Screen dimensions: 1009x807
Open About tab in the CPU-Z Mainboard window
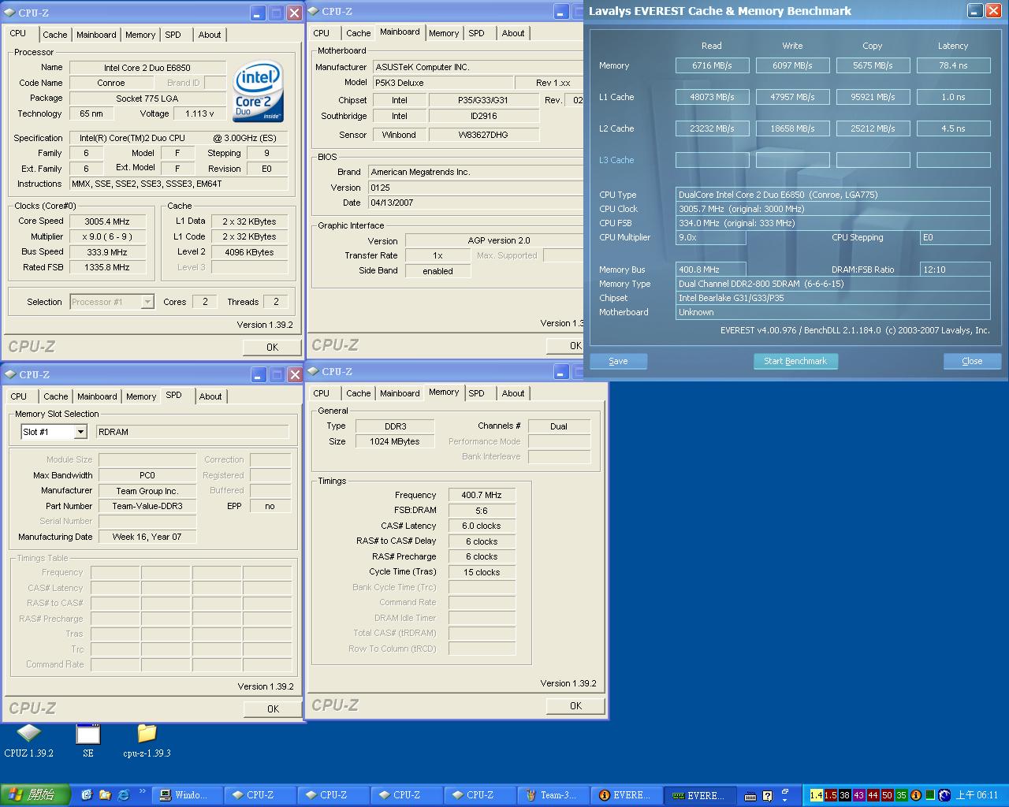point(513,33)
